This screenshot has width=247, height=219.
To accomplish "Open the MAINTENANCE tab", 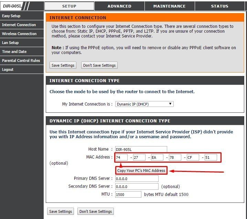I will (x=170, y=6).
